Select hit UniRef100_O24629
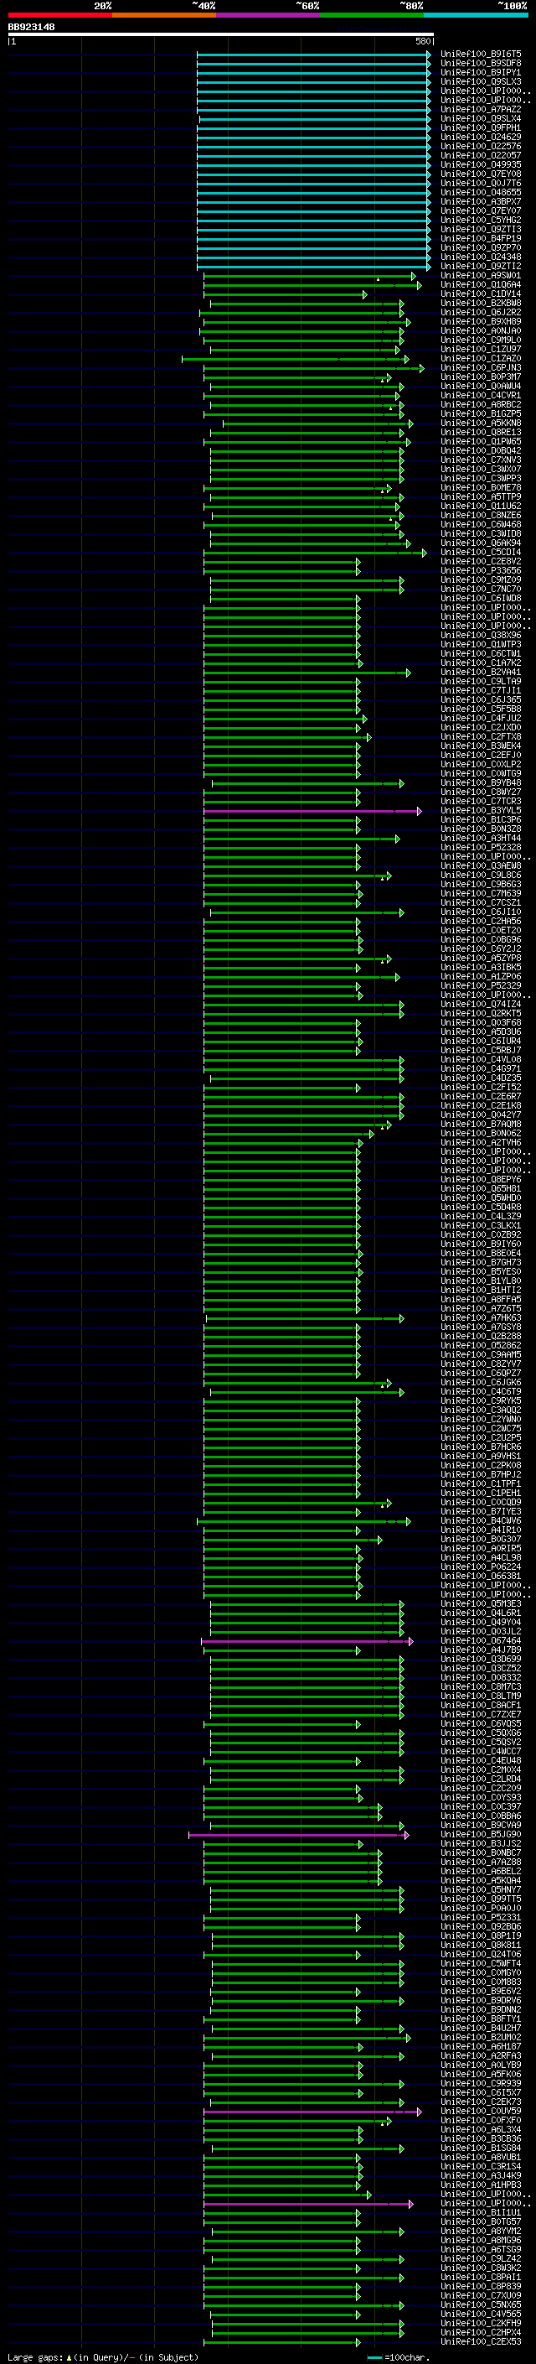Viewport: 536px width, 2364px height. [481, 138]
